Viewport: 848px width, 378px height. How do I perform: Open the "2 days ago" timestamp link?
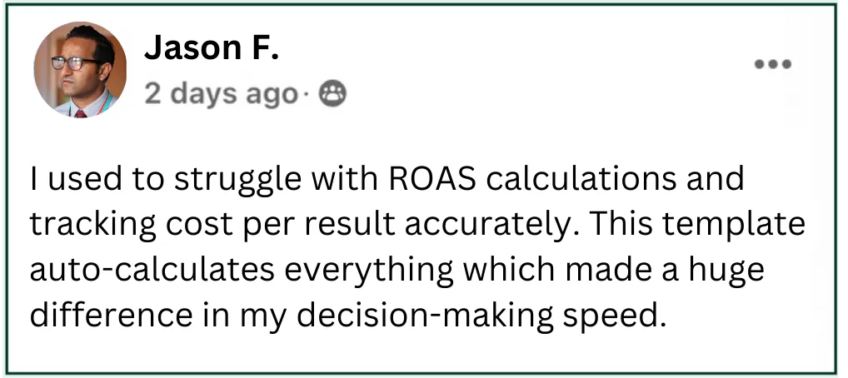pyautogui.click(x=221, y=95)
